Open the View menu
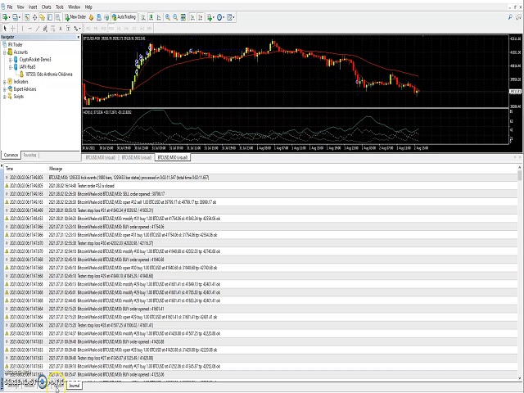This screenshot has width=524, height=393. tap(20, 7)
